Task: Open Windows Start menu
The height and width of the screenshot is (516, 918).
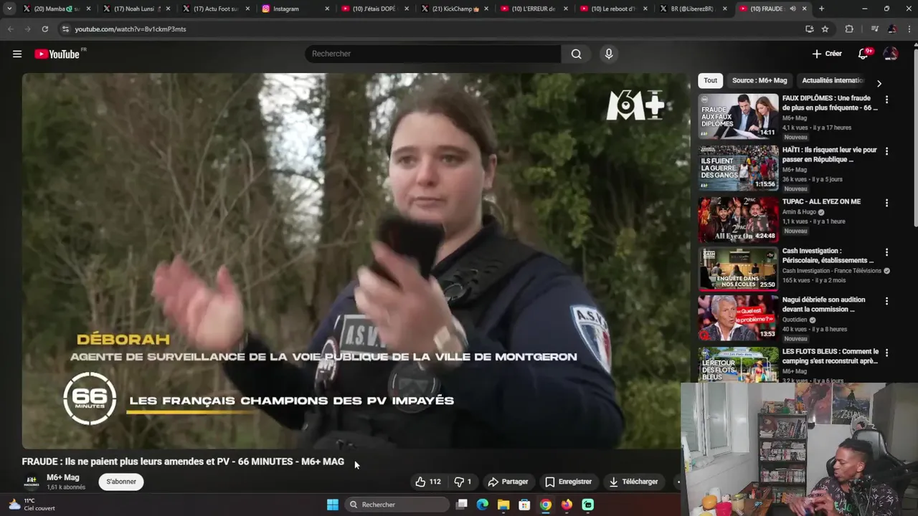Action: point(332,505)
